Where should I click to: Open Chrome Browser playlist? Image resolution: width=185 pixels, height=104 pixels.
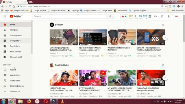(16, 86)
